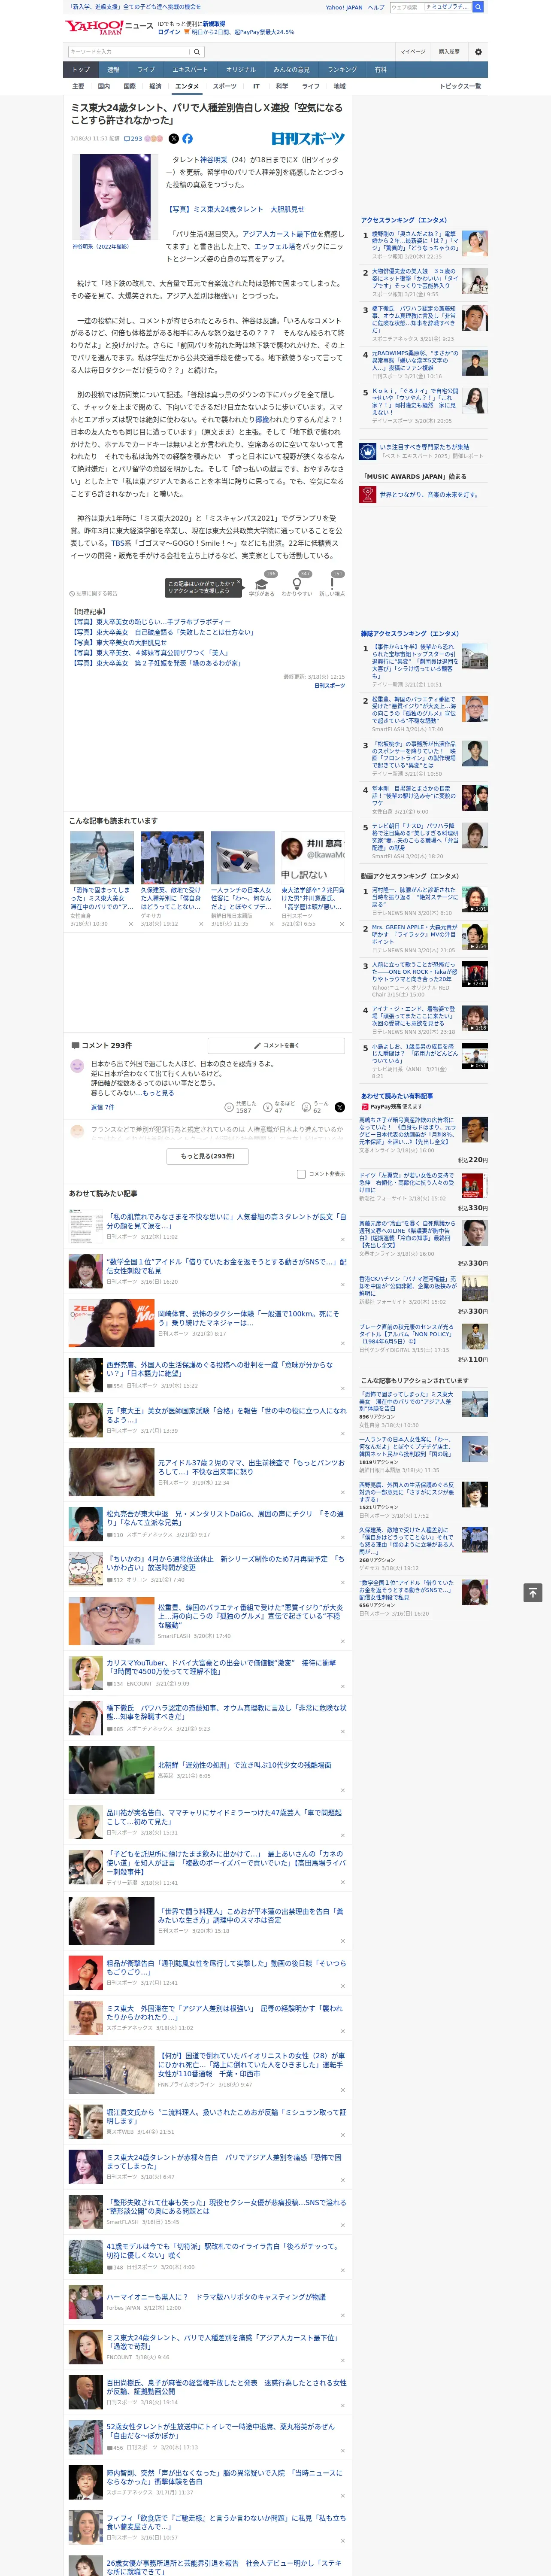Viewport: 551px width, 2576px height.
Task: Share the article on X
Action: click(173, 139)
